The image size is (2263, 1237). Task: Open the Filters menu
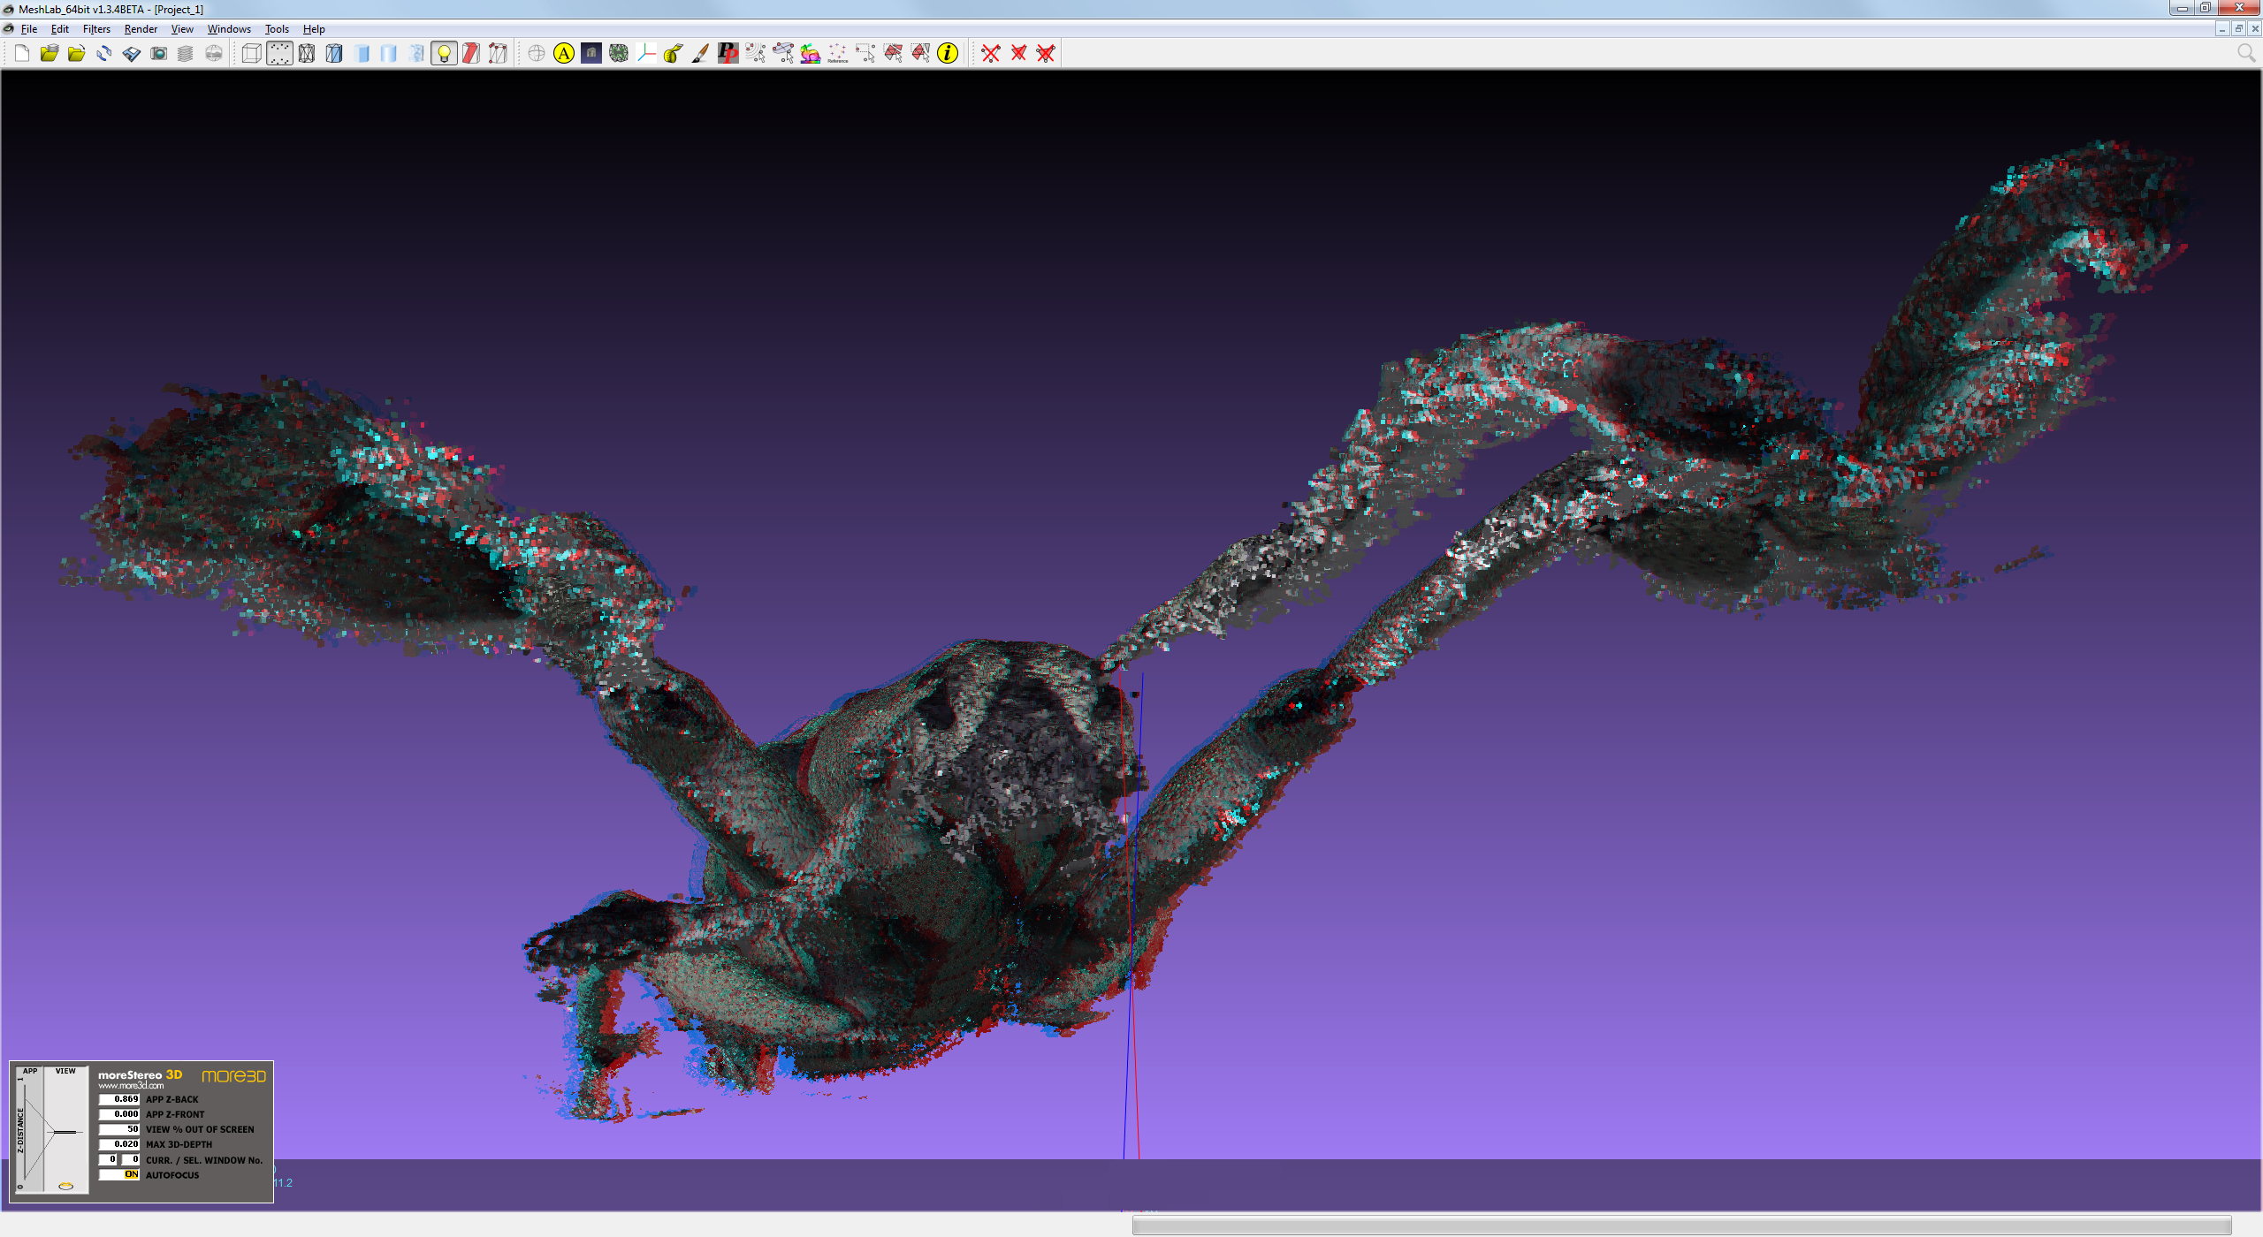pos(96,29)
